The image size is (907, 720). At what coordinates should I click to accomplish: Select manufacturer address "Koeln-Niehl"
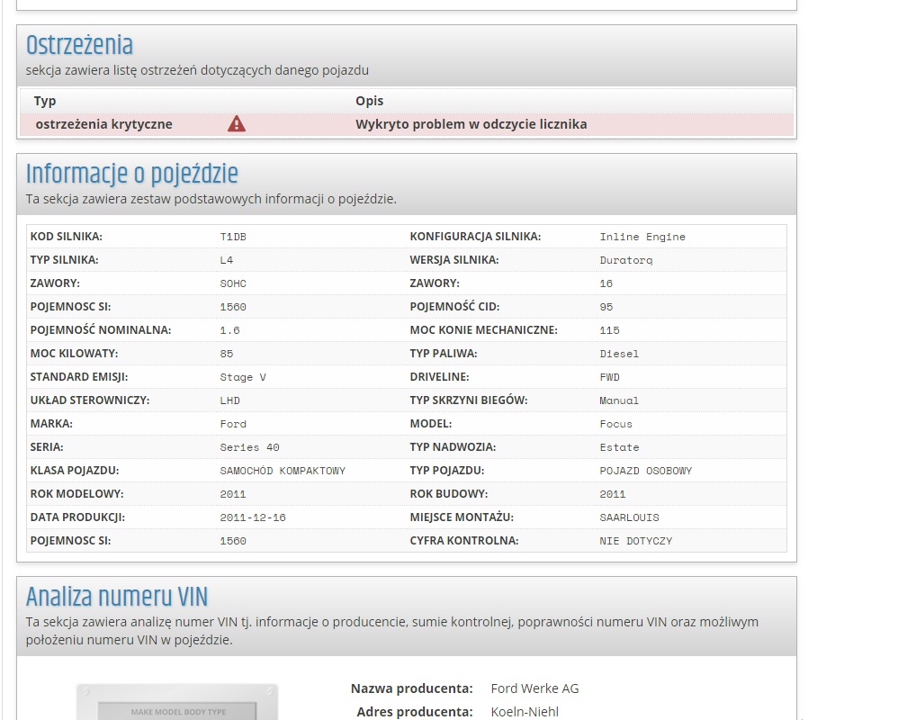525,712
